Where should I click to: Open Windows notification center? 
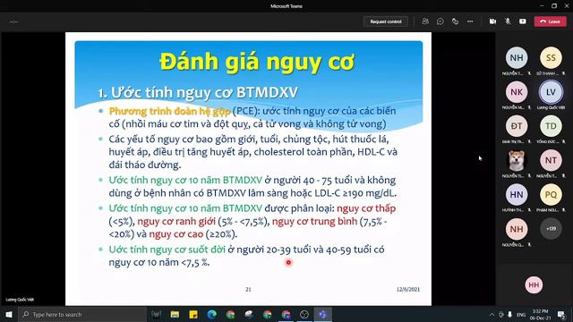pos(561,314)
